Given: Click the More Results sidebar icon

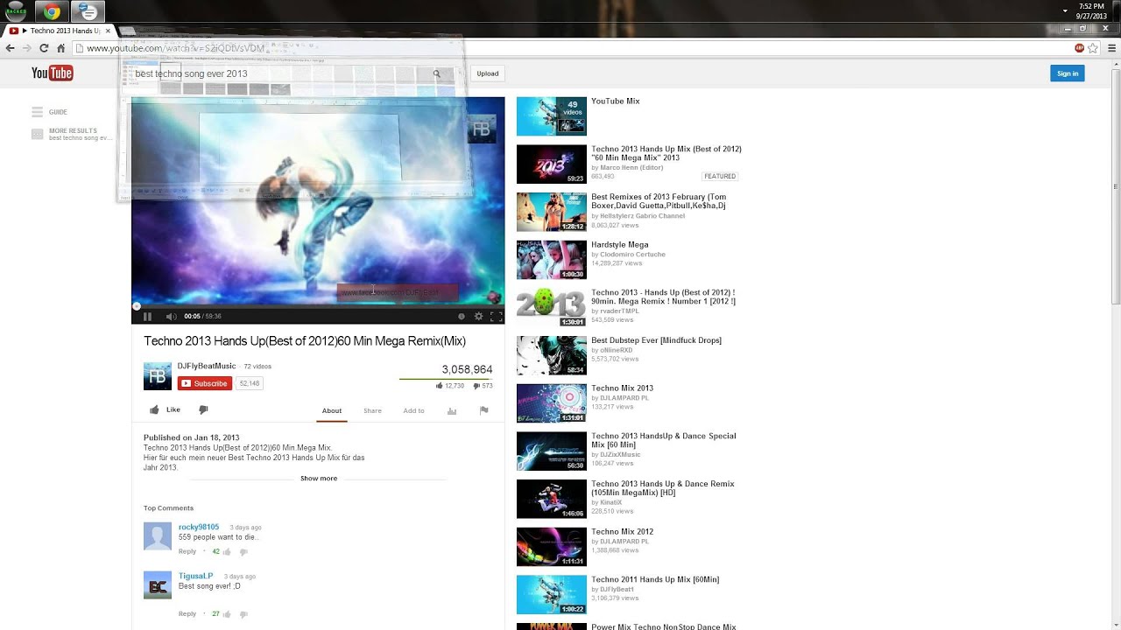Looking at the screenshot, I should (37, 134).
